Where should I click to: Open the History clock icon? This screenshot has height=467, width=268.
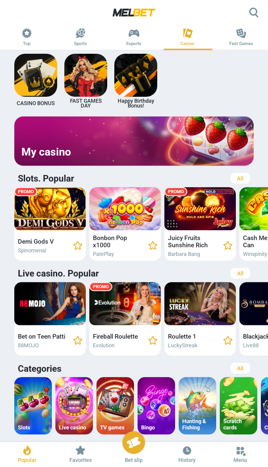tap(187, 451)
